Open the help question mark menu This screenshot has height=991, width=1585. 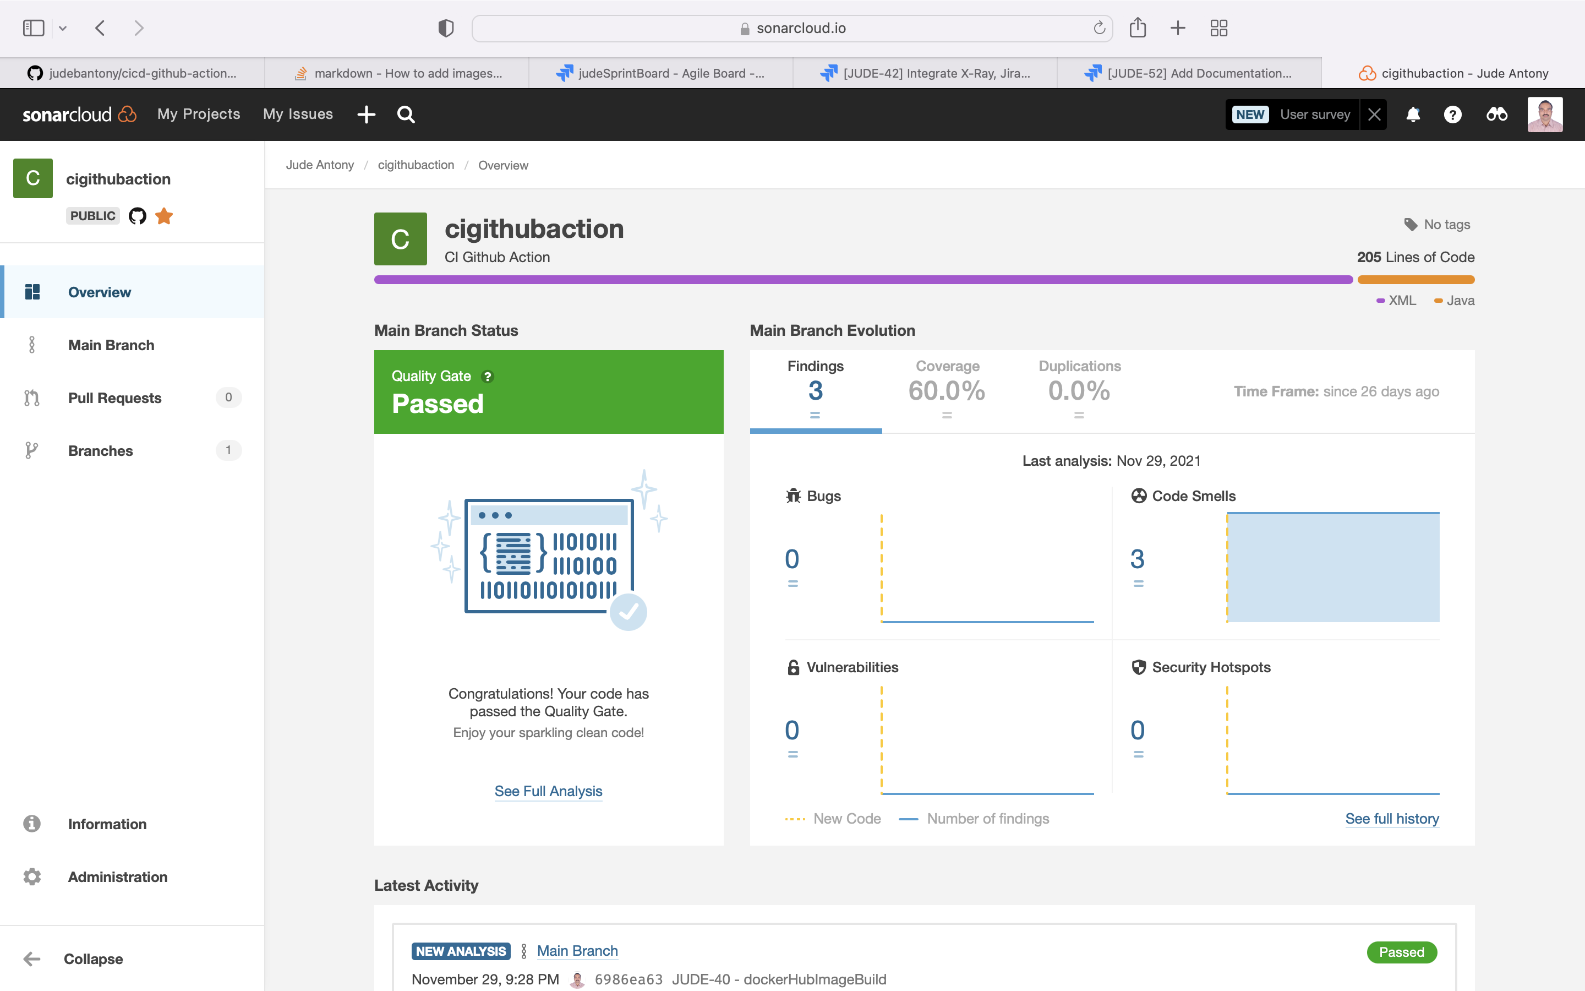(1452, 115)
